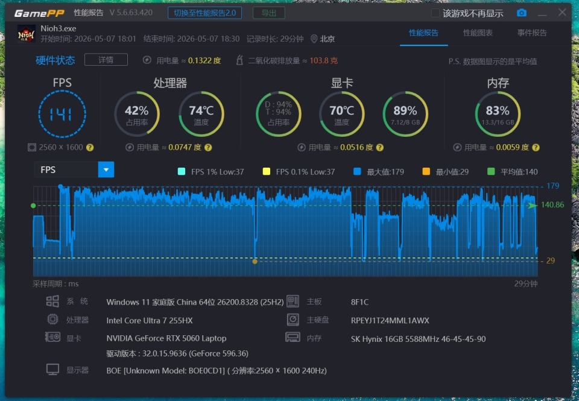Click the 140.86 average value label

[552, 205]
